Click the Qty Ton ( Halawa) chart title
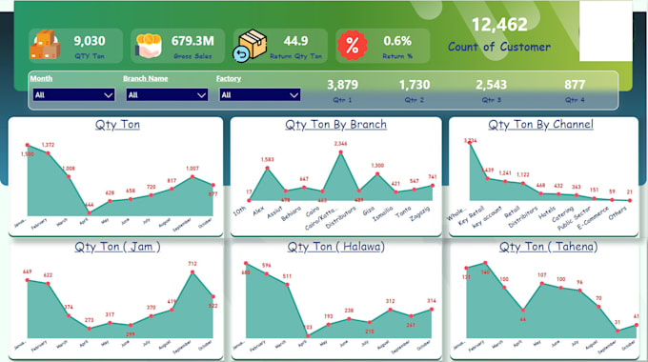Image resolution: width=648 pixels, height=362 pixels. click(x=336, y=247)
